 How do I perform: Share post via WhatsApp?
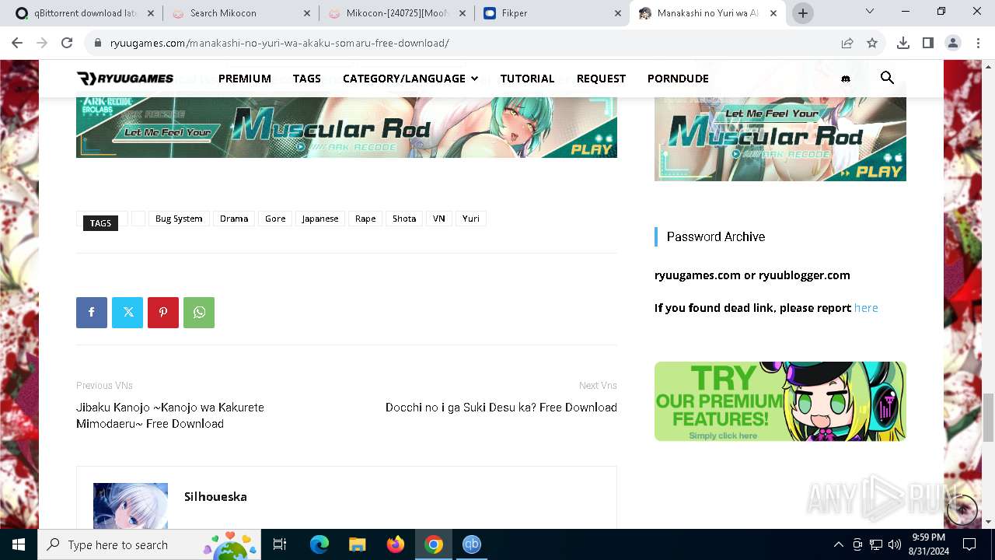tap(199, 313)
